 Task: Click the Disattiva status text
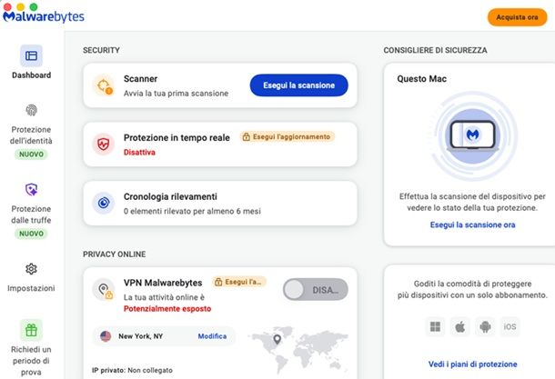coord(139,153)
